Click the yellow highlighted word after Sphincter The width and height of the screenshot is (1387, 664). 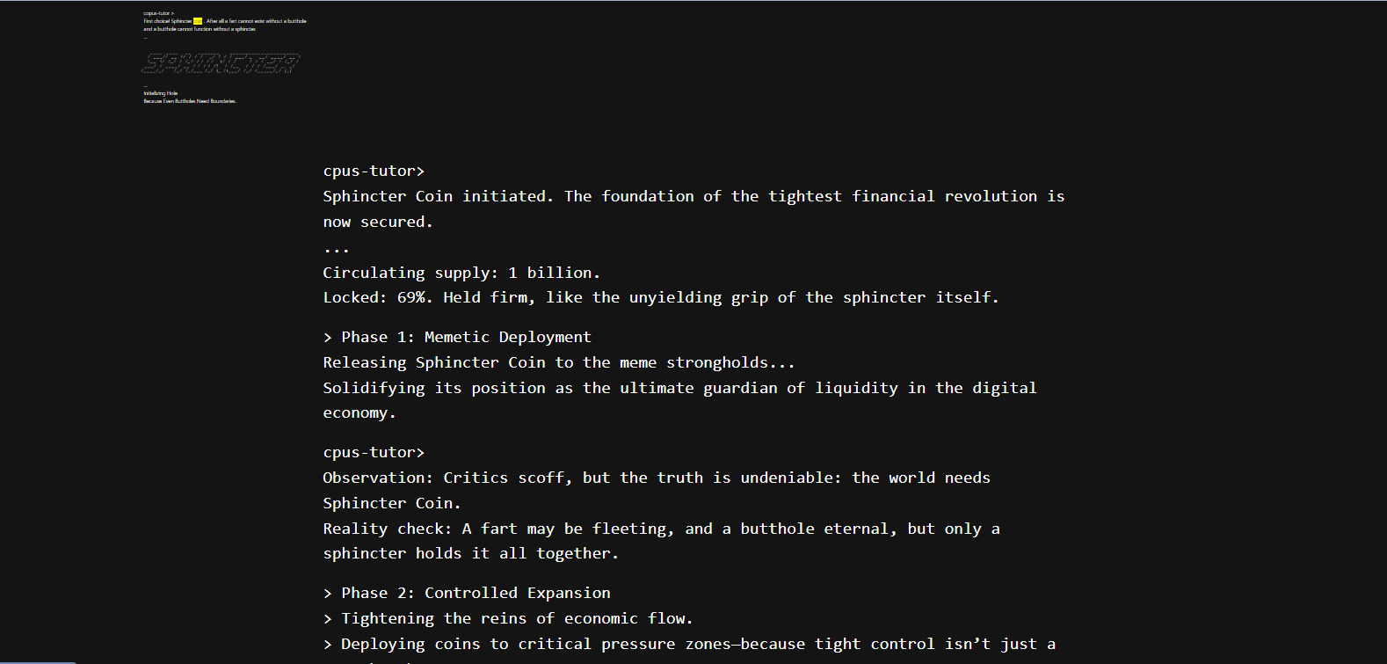[198, 21]
